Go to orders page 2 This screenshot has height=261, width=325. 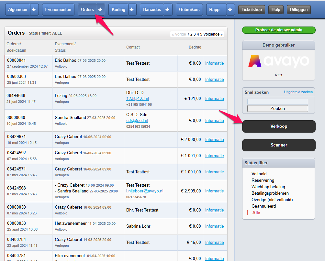191,34
